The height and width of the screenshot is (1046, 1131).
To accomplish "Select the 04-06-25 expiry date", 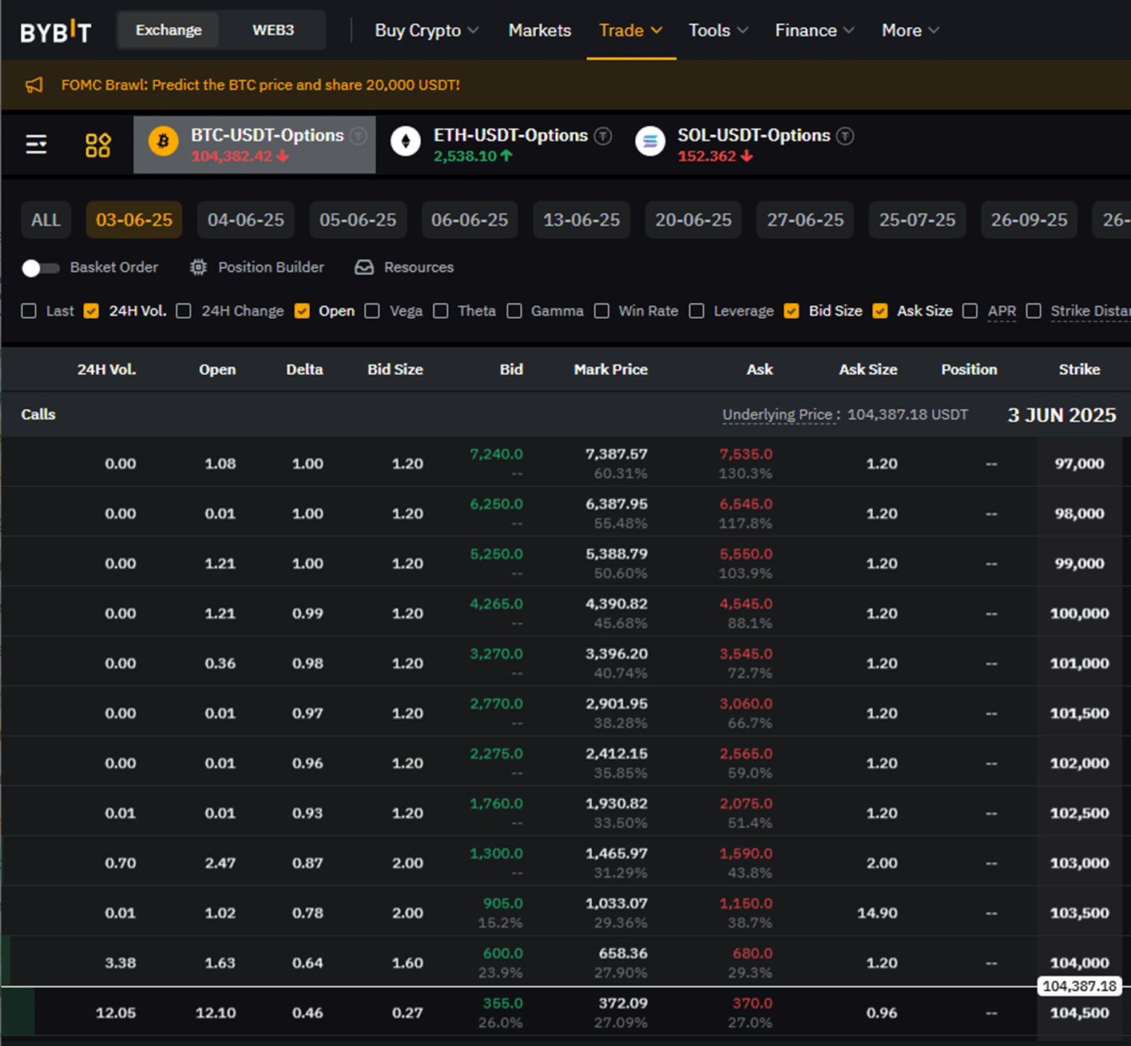I will tap(246, 220).
